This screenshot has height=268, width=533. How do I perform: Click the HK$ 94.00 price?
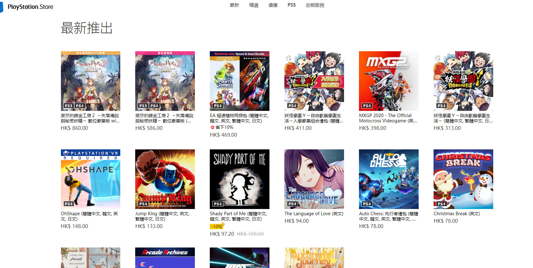click(x=296, y=221)
